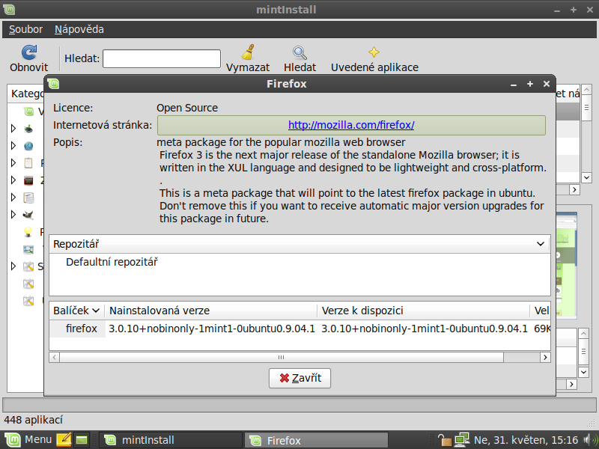Click the yellow notes launcher on taskbar

tap(64, 440)
